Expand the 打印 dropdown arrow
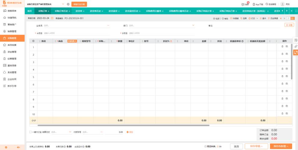 [x=257, y=18]
